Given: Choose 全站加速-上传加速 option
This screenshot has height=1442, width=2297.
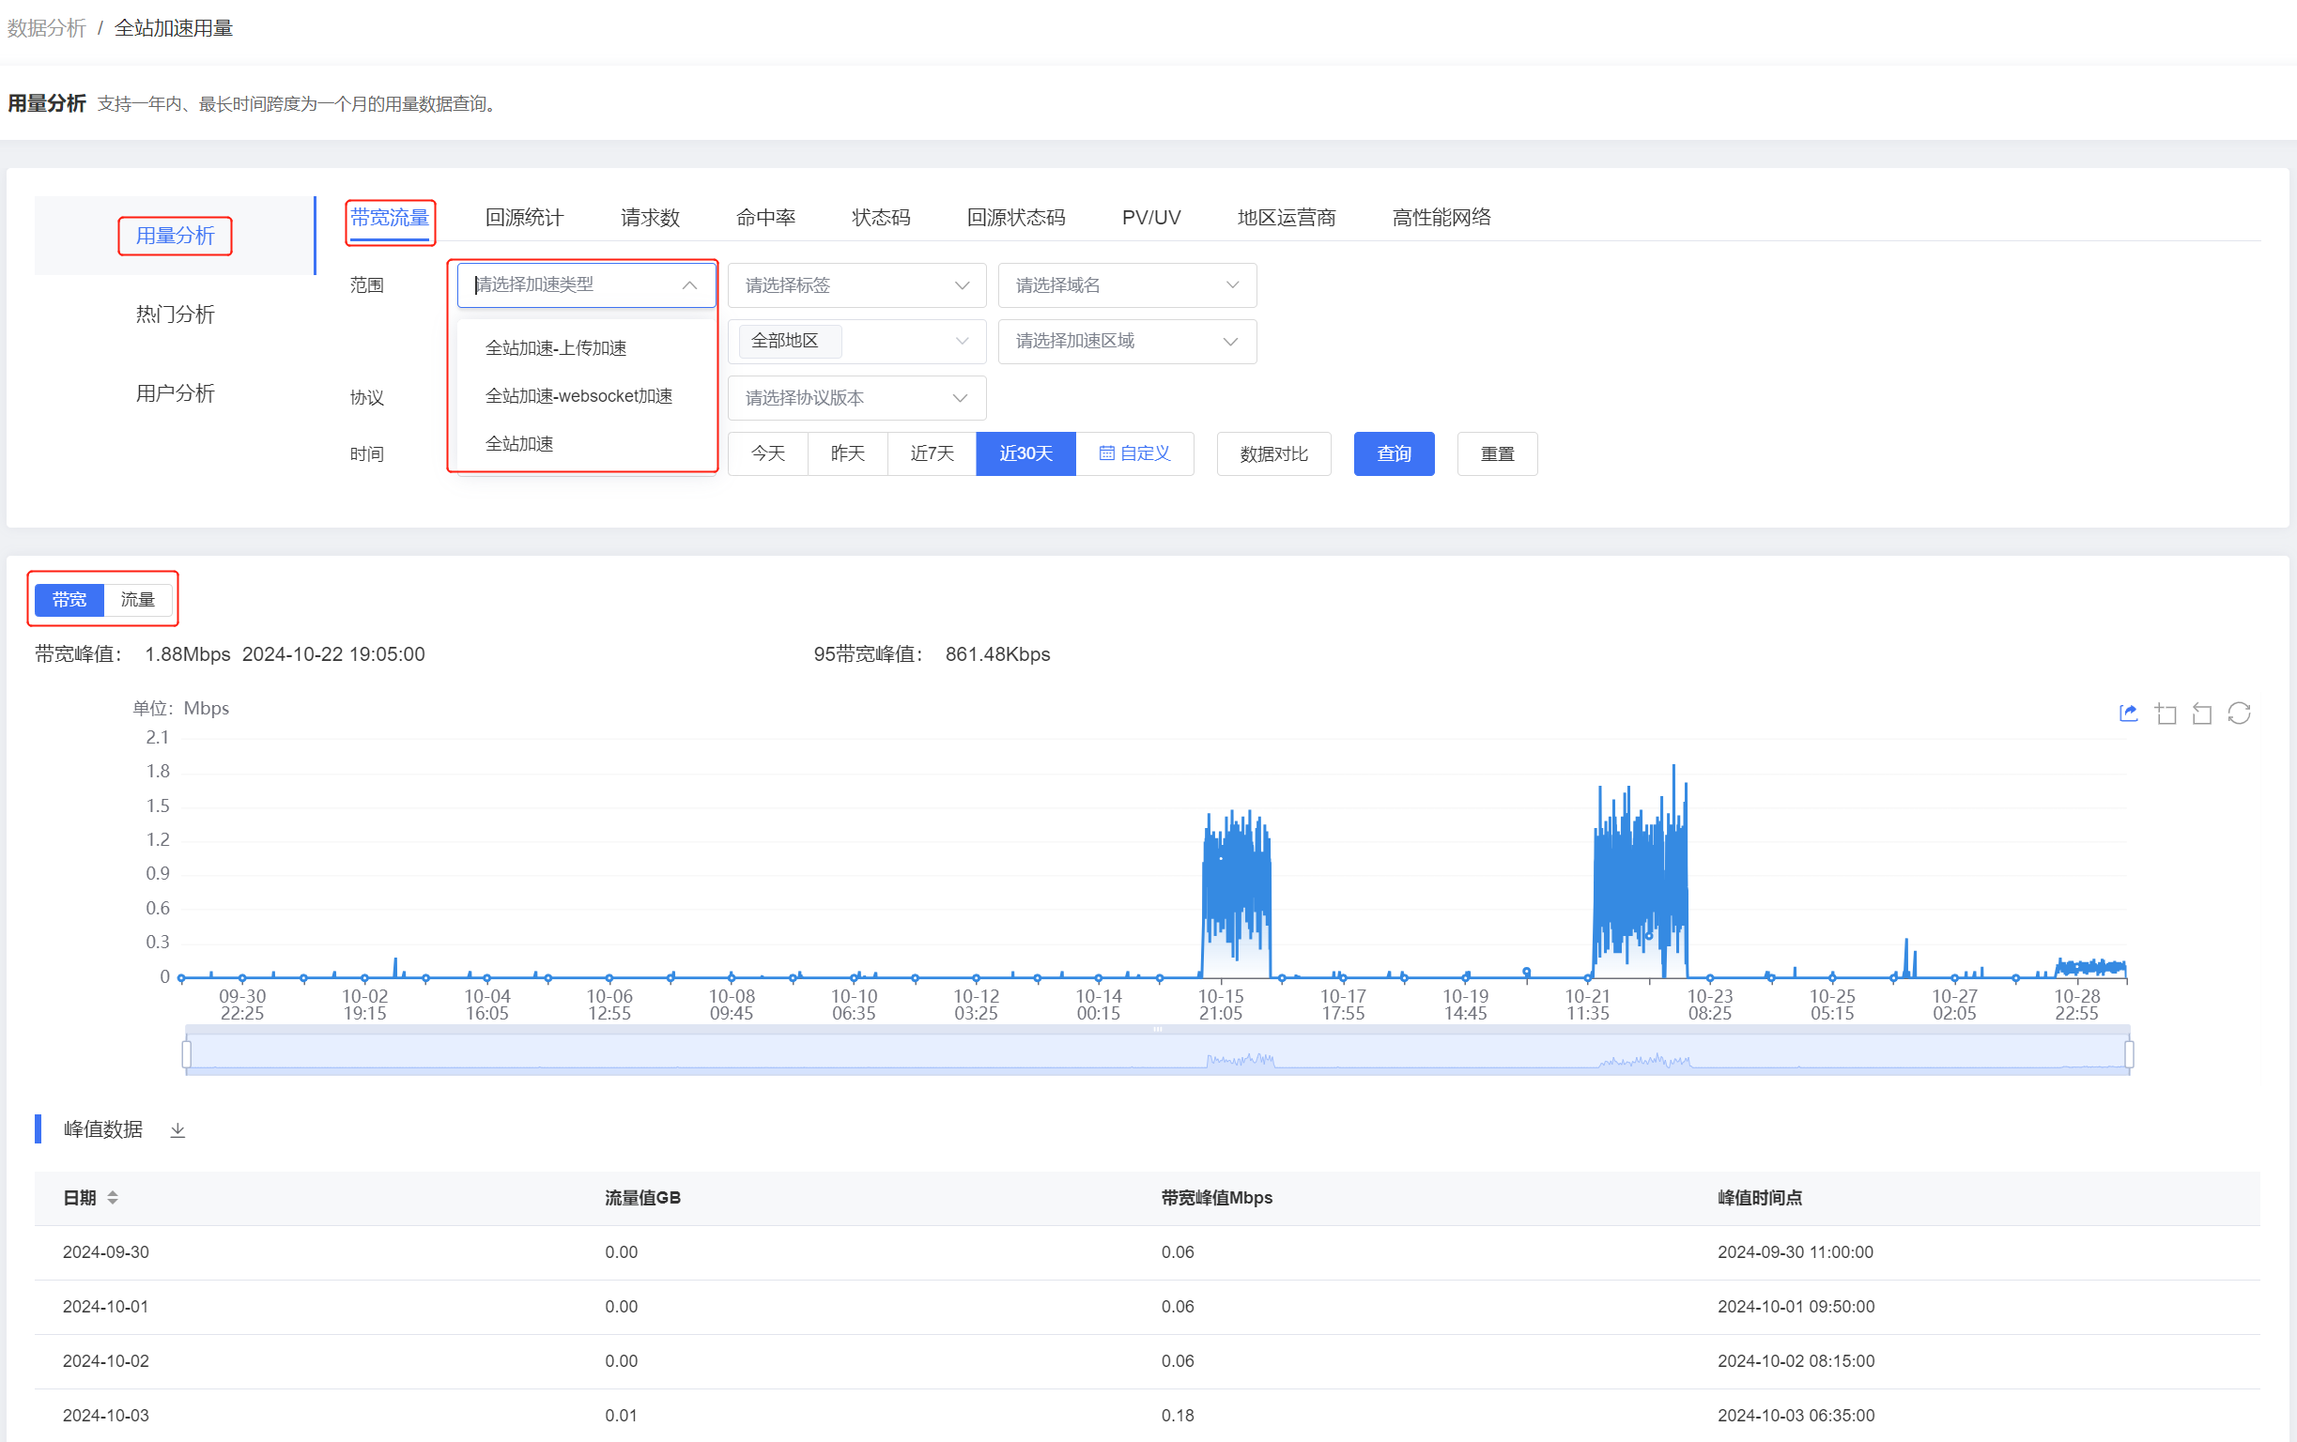Looking at the screenshot, I should [x=587, y=348].
